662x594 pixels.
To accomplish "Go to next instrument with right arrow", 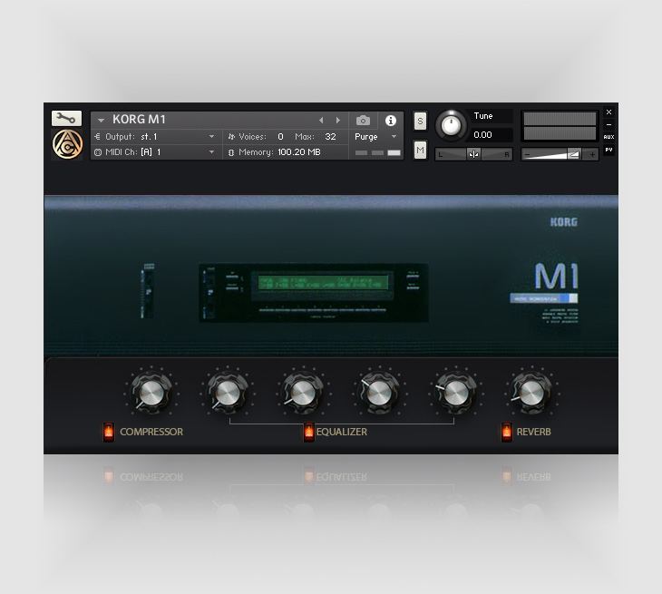I will 337,121.
